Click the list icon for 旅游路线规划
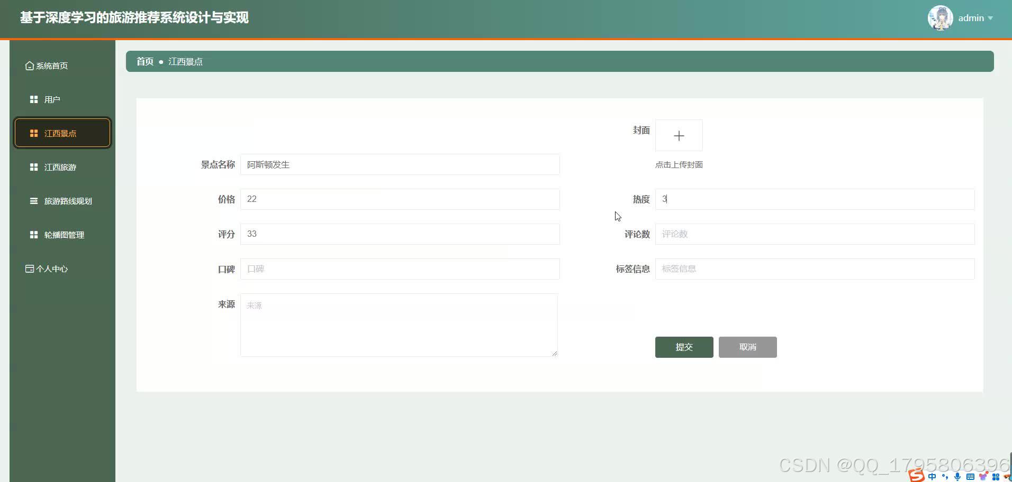Image resolution: width=1012 pixels, height=482 pixels. click(34, 201)
